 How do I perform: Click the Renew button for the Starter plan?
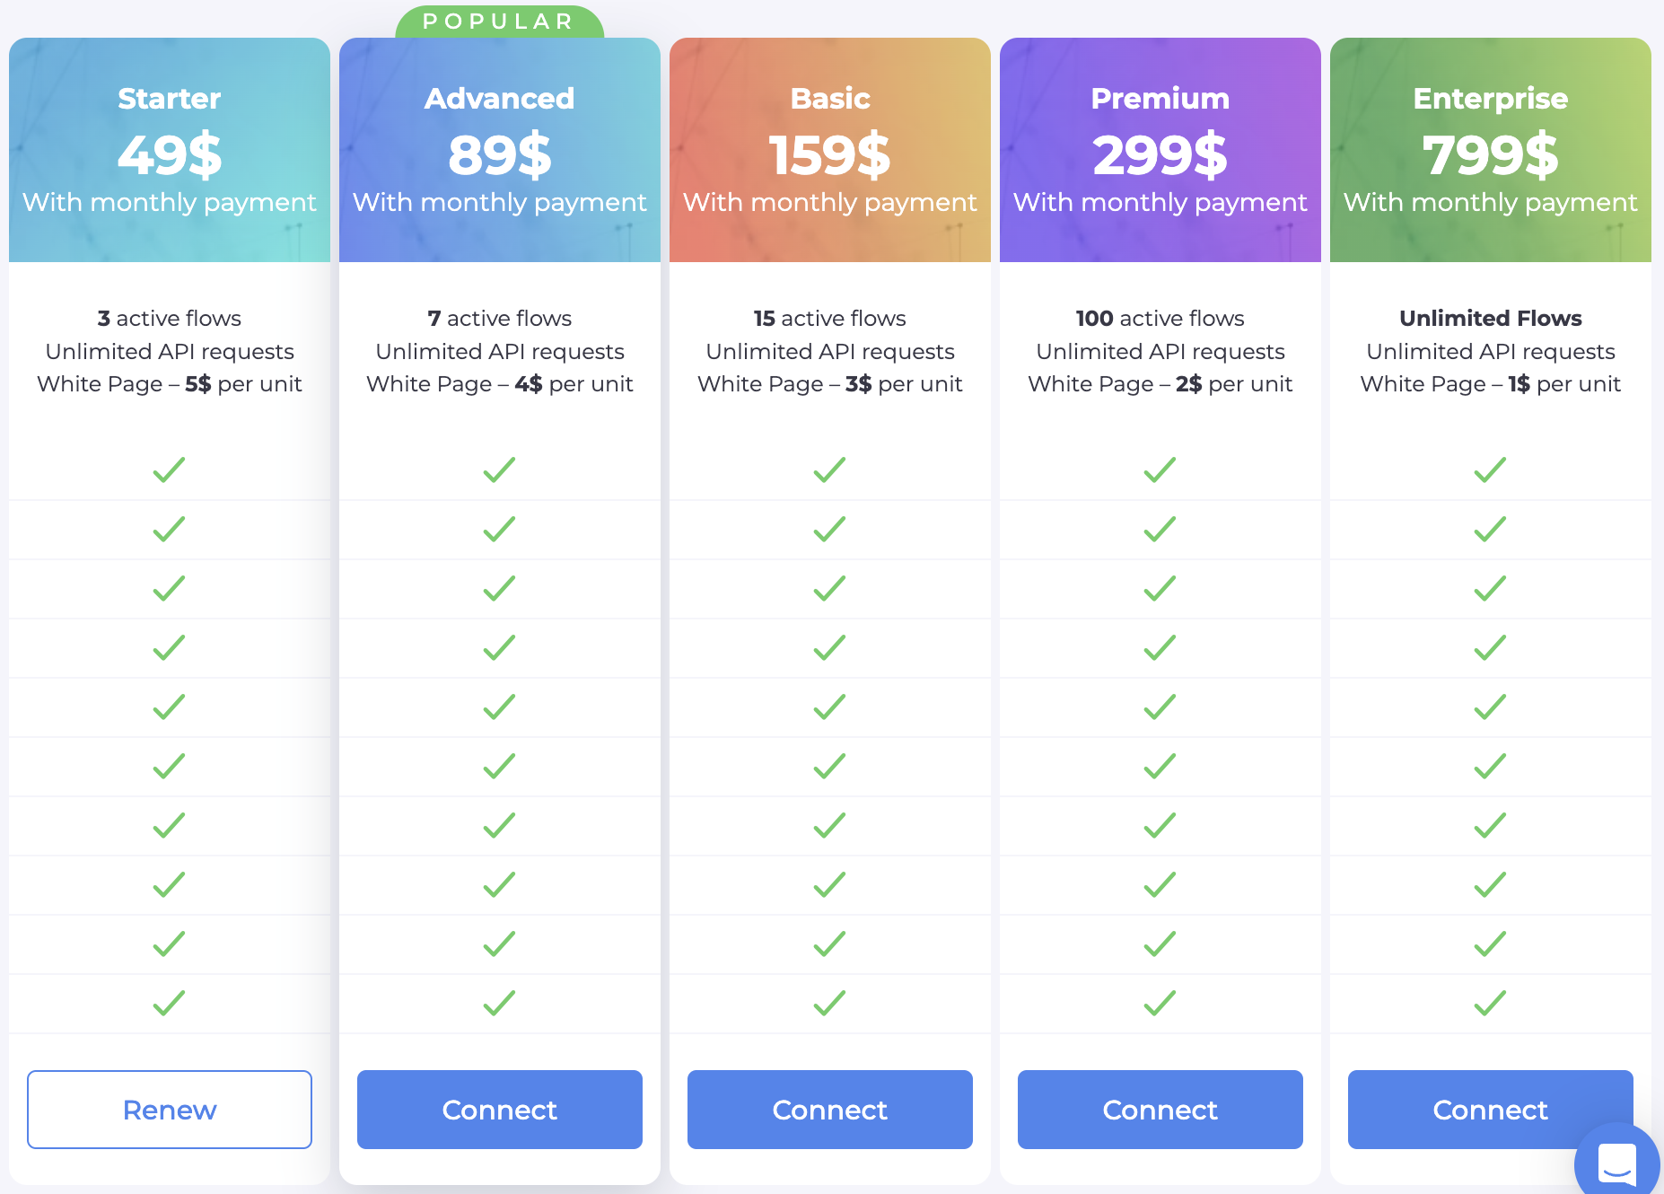170,1110
